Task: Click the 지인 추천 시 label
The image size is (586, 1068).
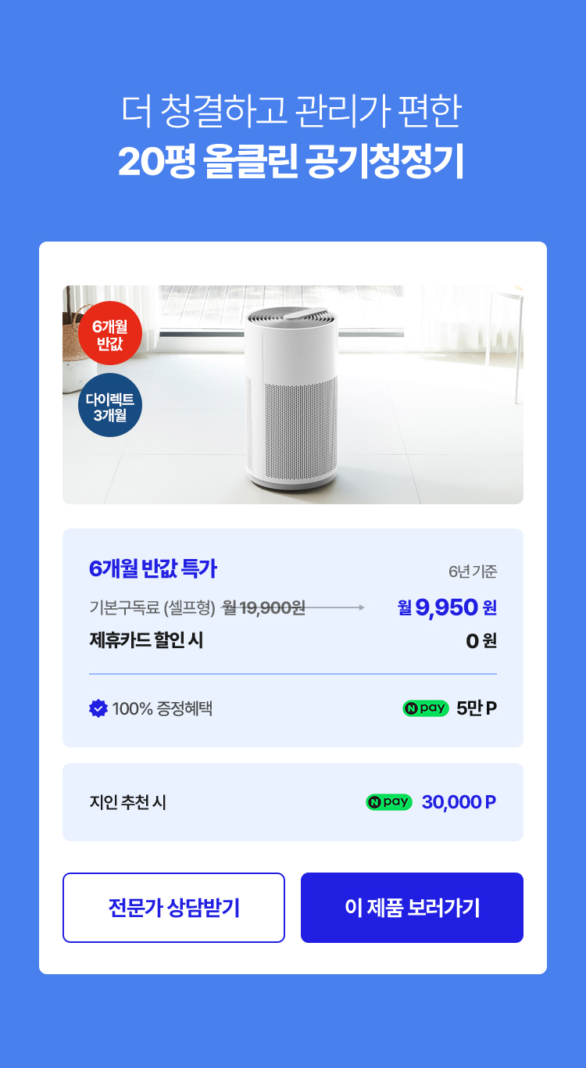Action: pos(128,803)
